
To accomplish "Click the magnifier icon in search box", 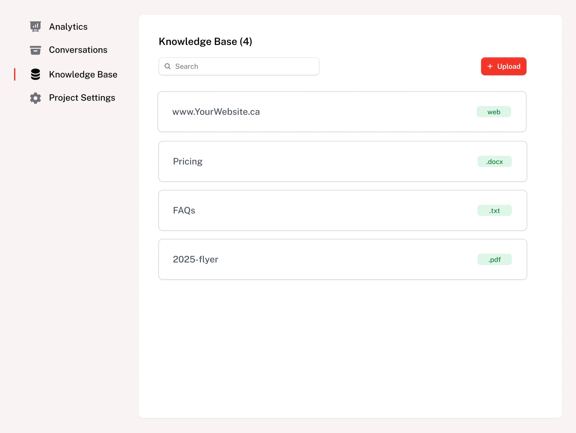I will pyautogui.click(x=168, y=66).
